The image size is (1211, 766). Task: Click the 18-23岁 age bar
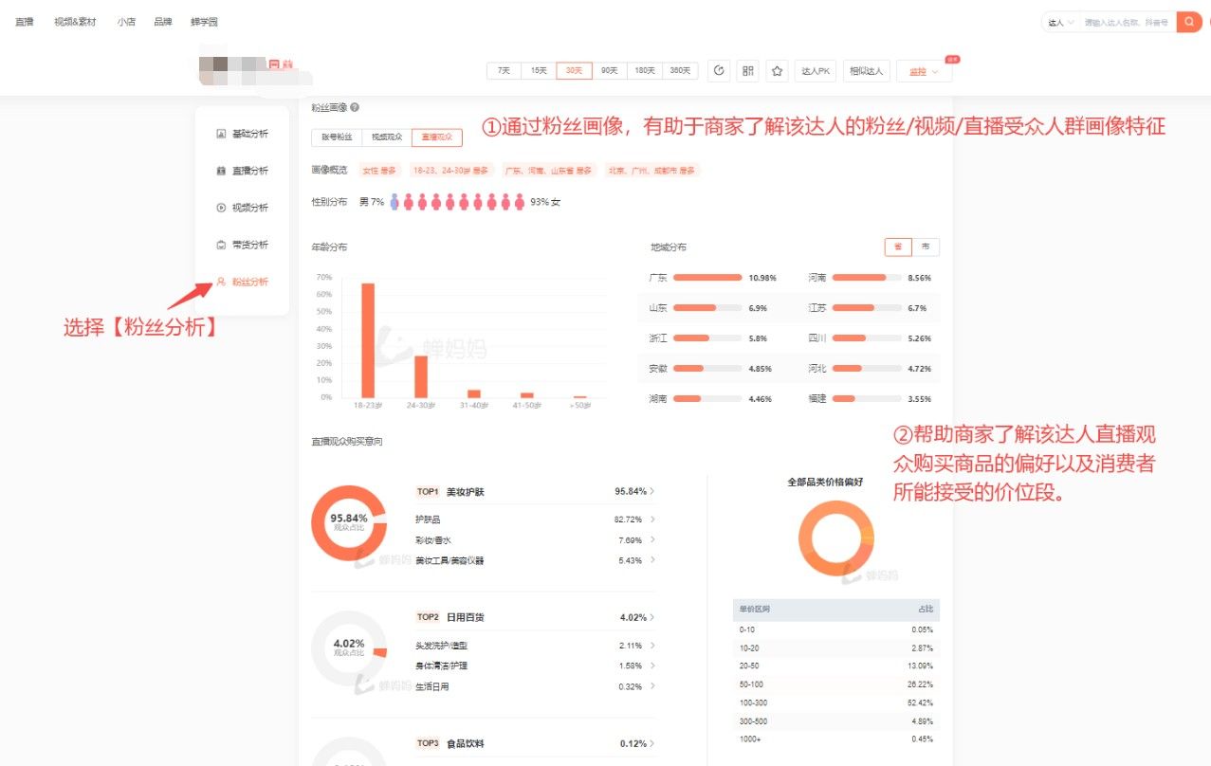pyautogui.click(x=368, y=340)
